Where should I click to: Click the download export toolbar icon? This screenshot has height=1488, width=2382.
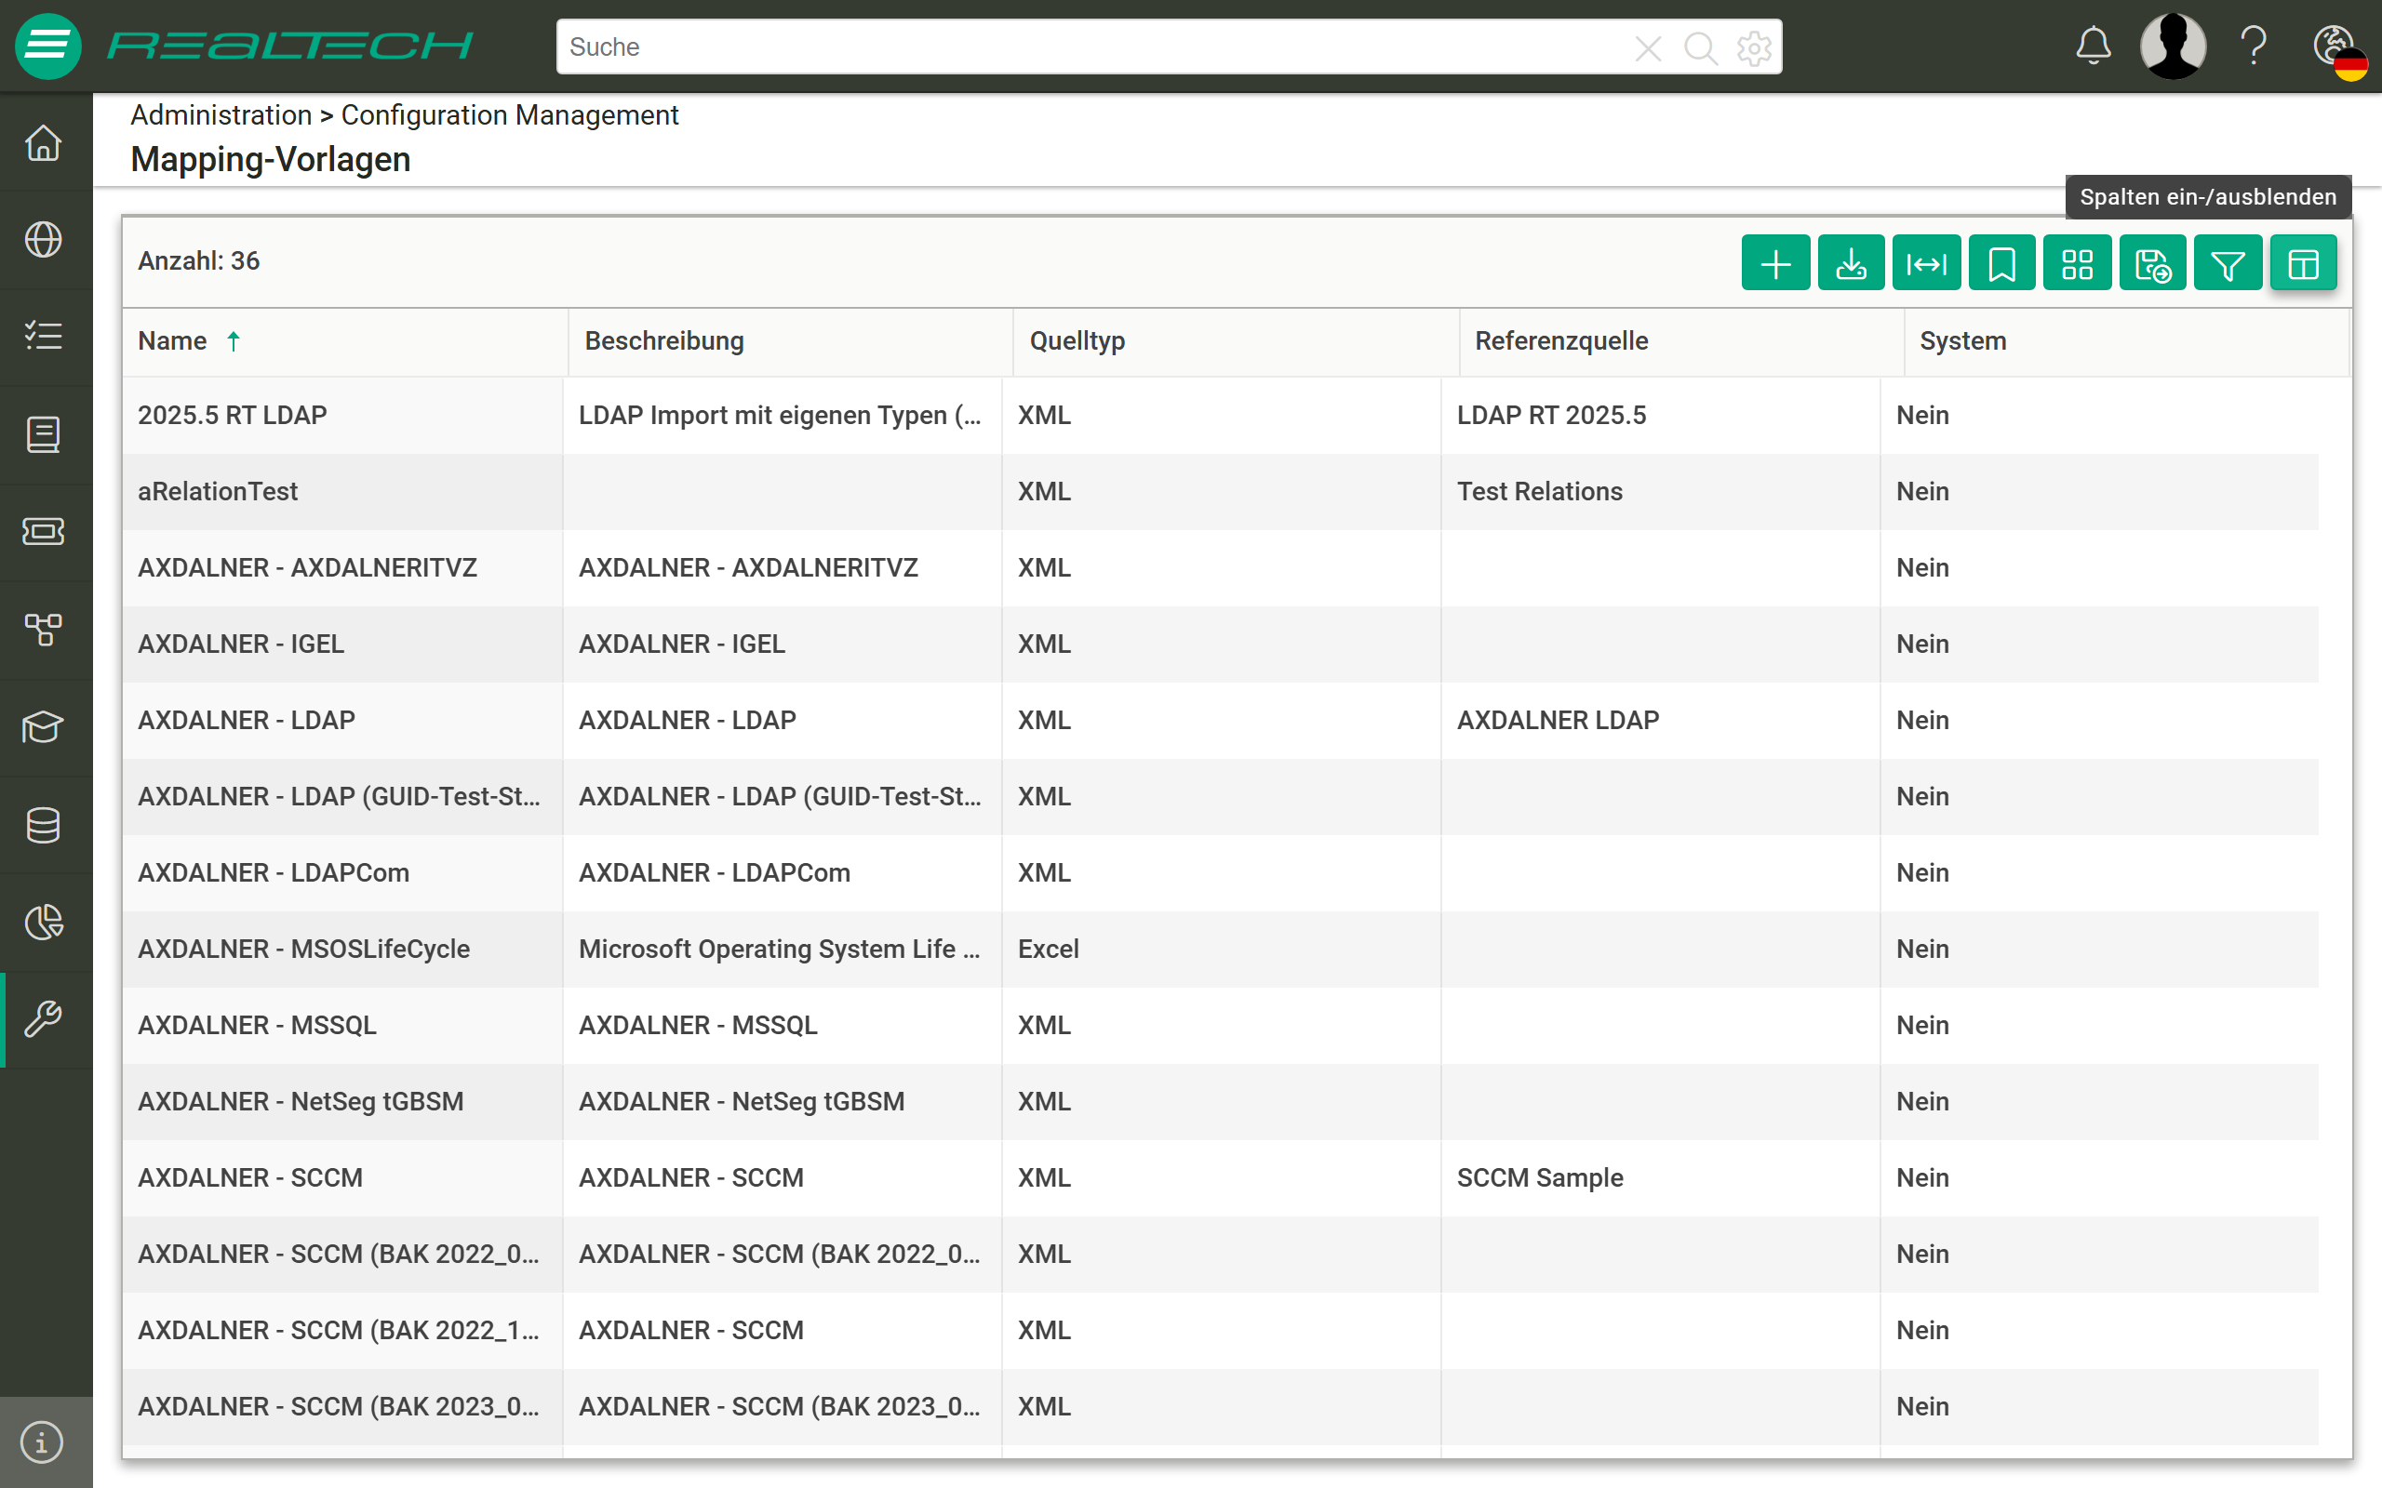pyautogui.click(x=1852, y=264)
